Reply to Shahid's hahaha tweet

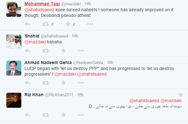pyautogui.click(x=28, y=51)
